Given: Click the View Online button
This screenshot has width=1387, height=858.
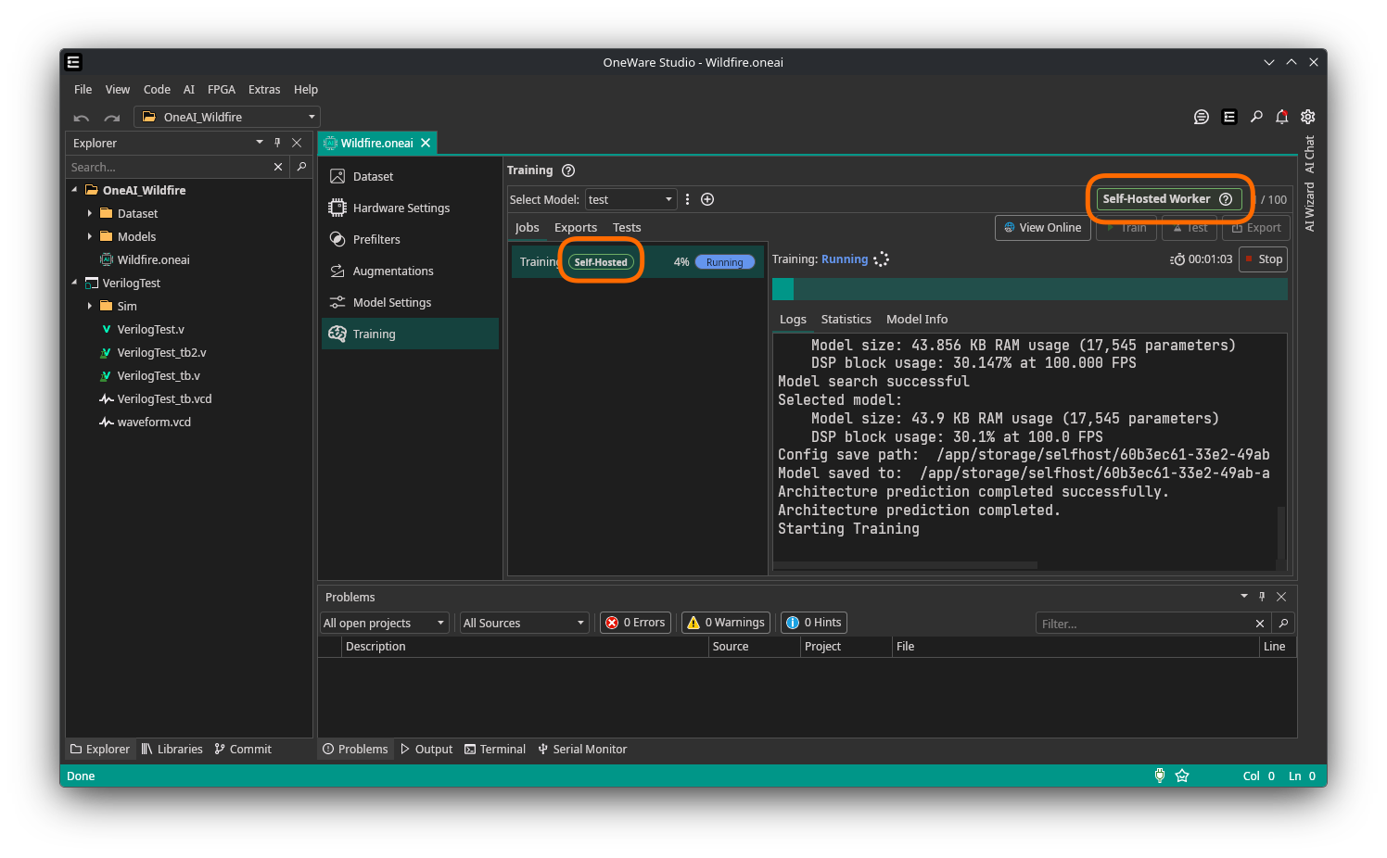Looking at the screenshot, I should click(x=1042, y=227).
